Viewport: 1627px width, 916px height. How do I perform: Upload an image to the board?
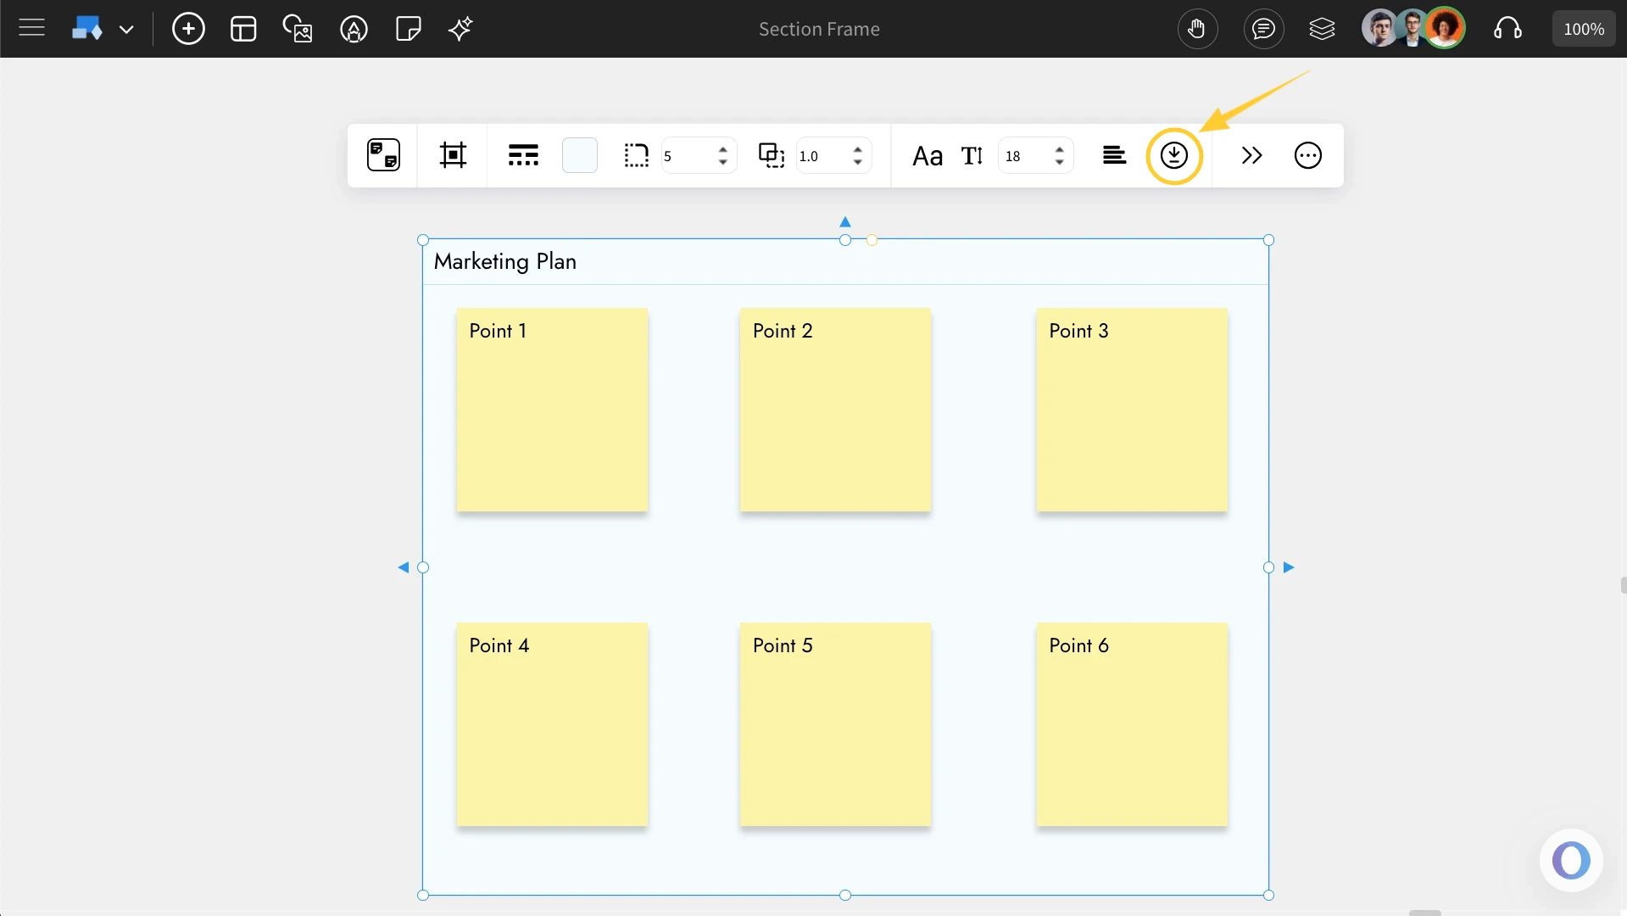(x=298, y=28)
